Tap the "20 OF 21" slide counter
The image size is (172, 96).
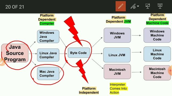[15, 7]
